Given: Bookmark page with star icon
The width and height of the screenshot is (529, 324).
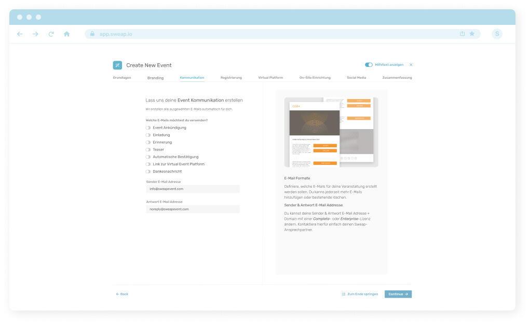Looking at the screenshot, I should coord(472,34).
